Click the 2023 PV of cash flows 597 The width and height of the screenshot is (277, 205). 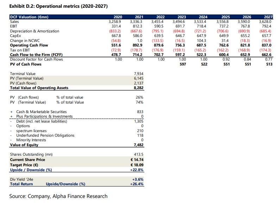(x=183, y=64)
